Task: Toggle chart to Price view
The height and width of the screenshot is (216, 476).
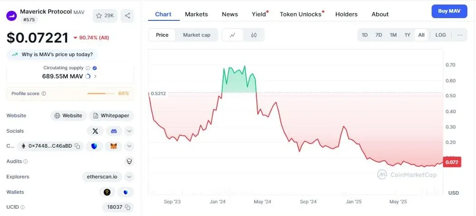Action: coord(162,35)
